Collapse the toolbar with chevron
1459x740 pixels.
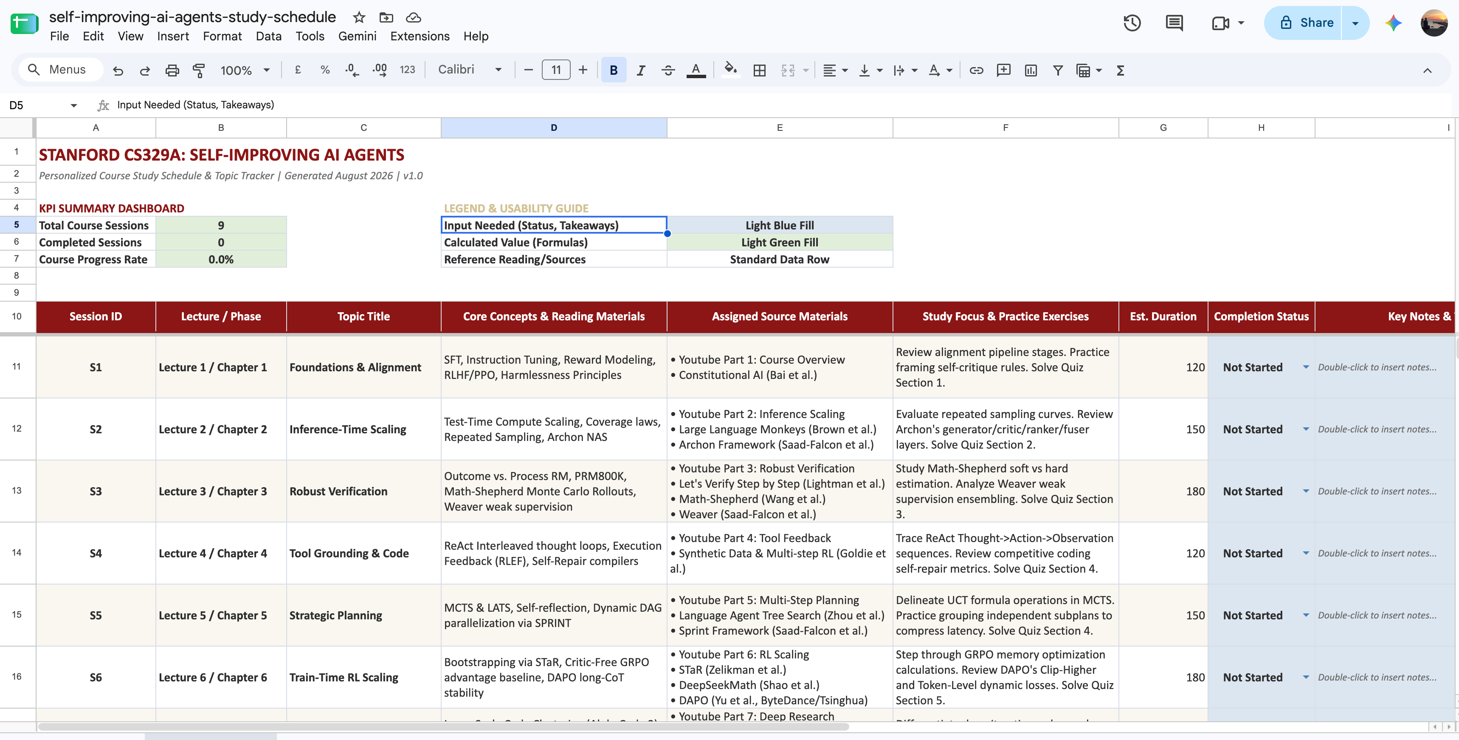click(1427, 70)
